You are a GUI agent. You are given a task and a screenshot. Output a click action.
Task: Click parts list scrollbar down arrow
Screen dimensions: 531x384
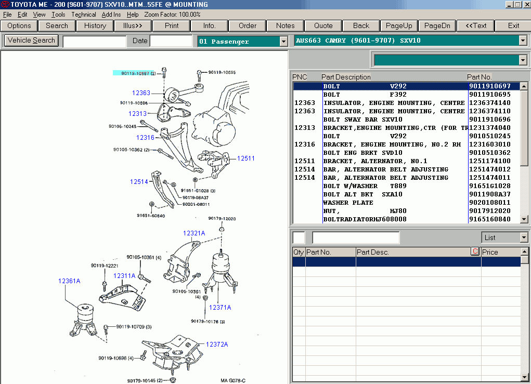[524, 219]
